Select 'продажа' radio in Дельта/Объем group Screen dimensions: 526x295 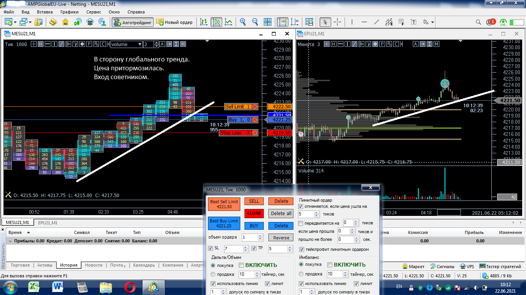(213, 274)
